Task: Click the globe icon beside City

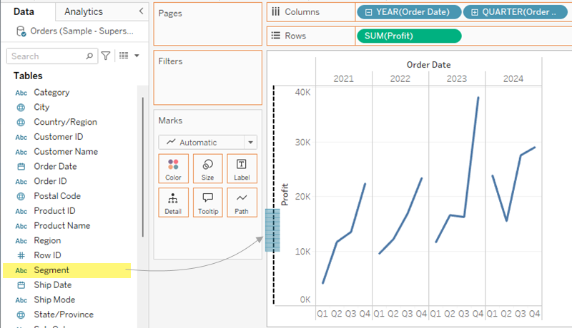Action: click(21, 108)
